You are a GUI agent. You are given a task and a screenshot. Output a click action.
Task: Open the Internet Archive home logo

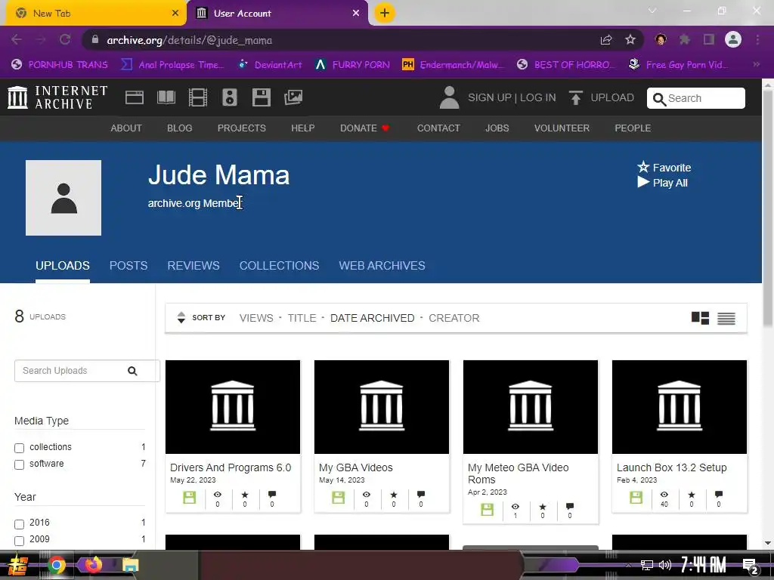click(x=57, y=97)
